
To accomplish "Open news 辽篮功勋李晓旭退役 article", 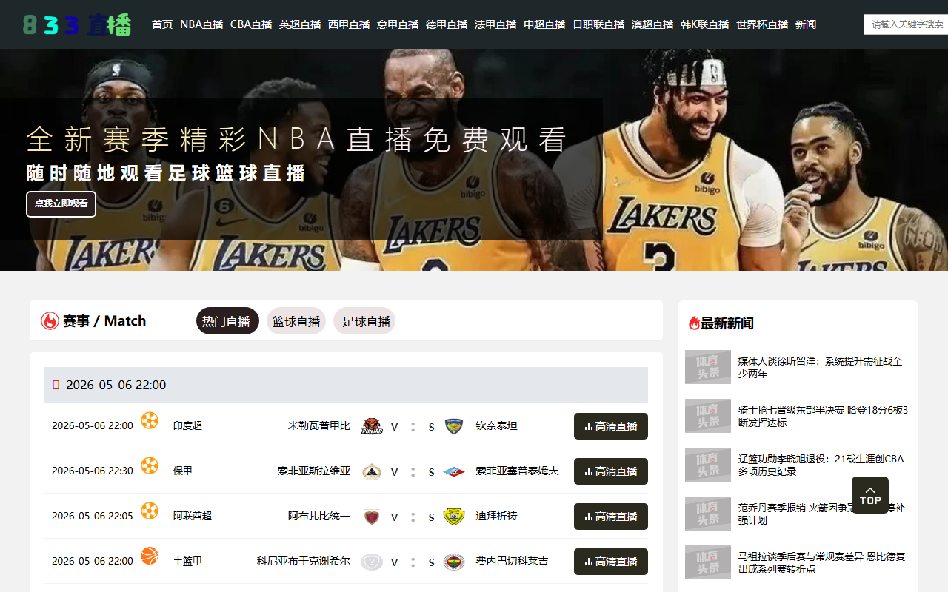I will (x=821, y=465).
